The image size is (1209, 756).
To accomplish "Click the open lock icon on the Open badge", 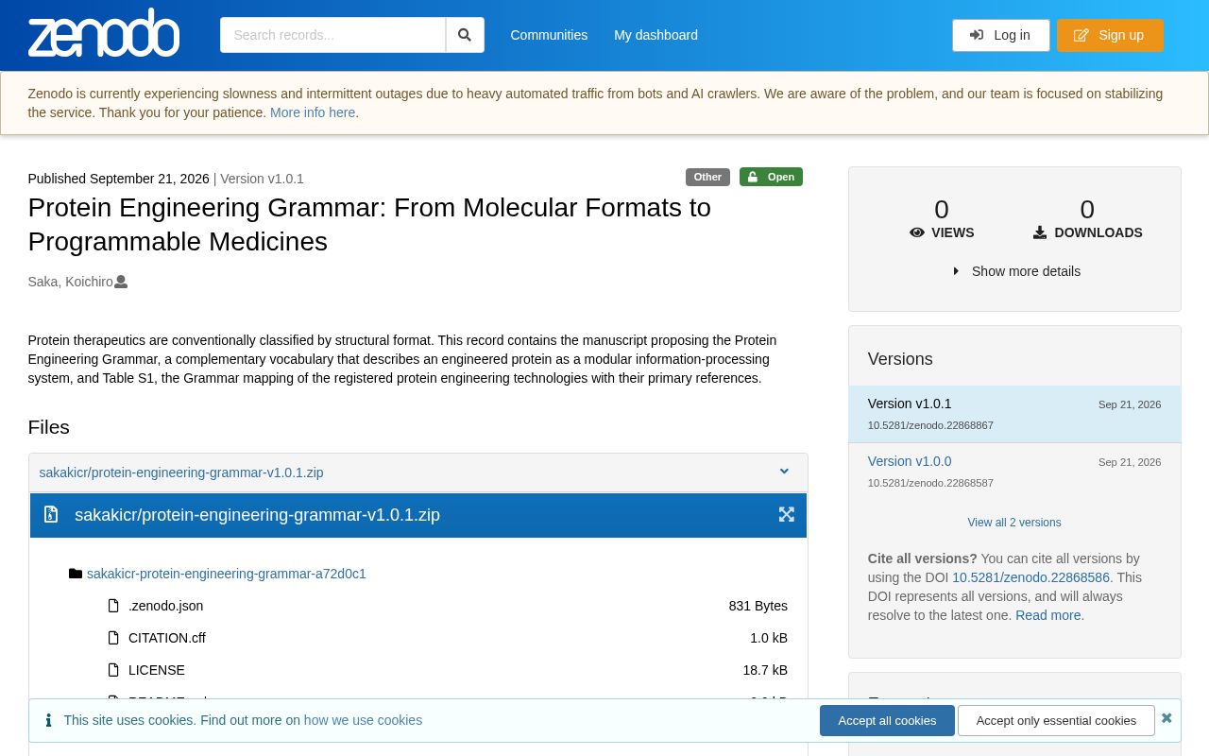I will coord(754,177).
